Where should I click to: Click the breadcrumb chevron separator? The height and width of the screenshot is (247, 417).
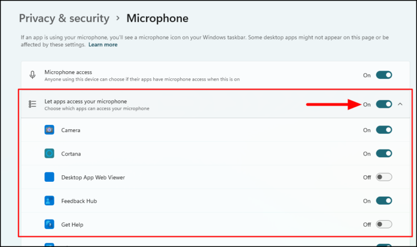[118, 19]
